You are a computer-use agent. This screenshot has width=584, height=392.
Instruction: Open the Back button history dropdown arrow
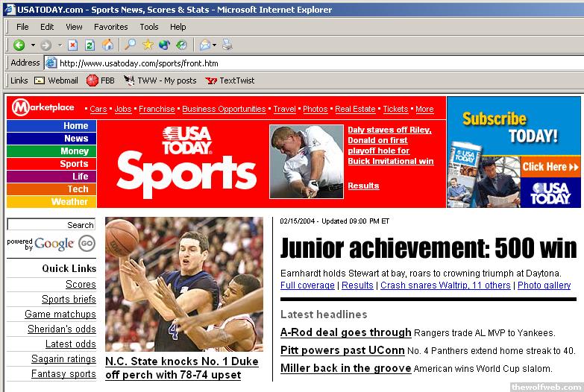point(33,45)
